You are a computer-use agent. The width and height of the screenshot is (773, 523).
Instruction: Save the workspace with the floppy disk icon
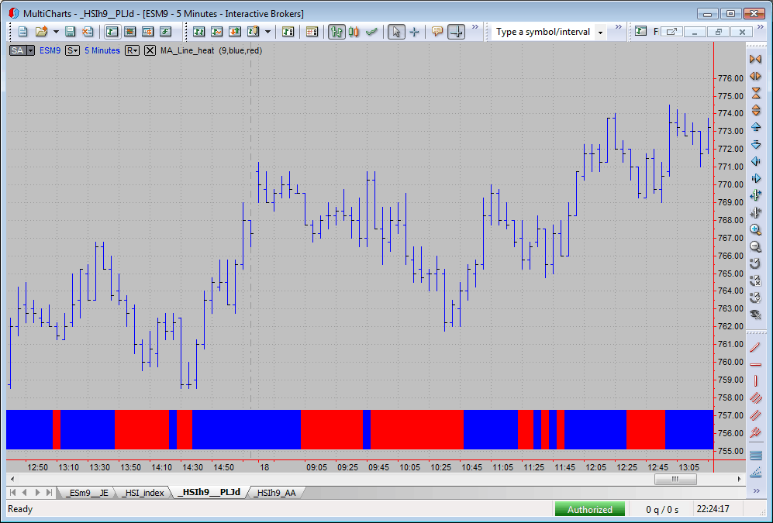point(71,32)
